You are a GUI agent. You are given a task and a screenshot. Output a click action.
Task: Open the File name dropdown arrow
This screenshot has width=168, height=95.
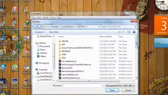(102, 85)
